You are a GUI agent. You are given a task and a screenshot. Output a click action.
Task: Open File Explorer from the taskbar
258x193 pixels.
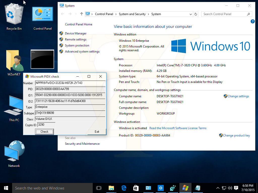point(111,188)
